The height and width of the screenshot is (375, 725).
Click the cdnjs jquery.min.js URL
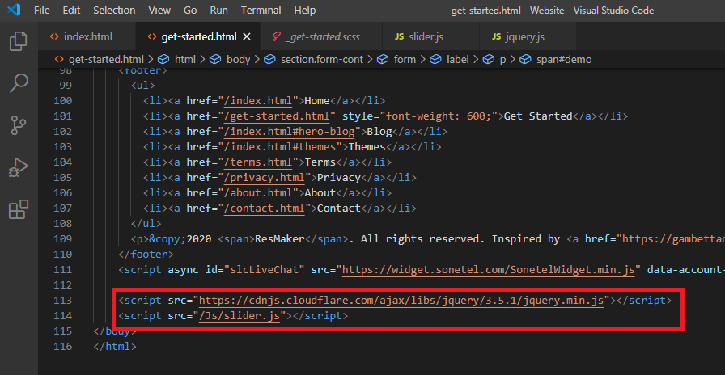pyautogui.click(x=401, y=301)
